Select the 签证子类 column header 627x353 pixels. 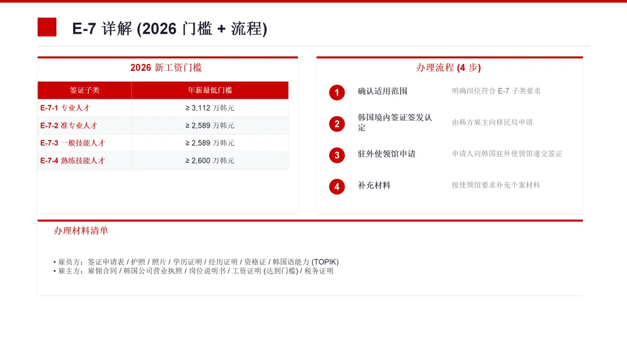point(84,91)
